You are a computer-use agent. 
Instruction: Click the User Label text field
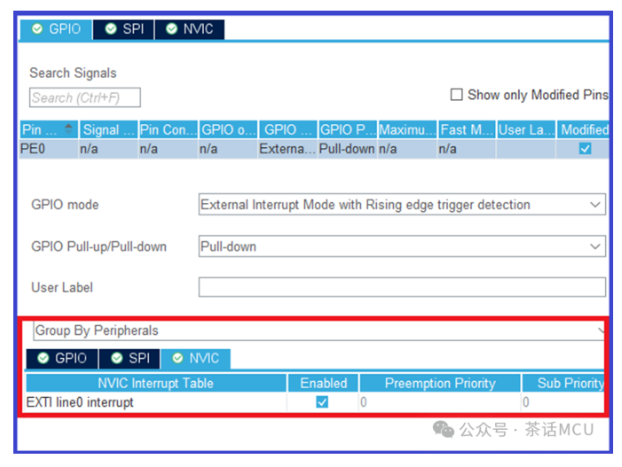click(x=401, y=287)
